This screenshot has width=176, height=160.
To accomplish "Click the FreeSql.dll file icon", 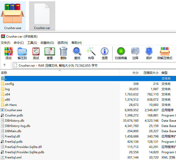I will tap(2, 136).
